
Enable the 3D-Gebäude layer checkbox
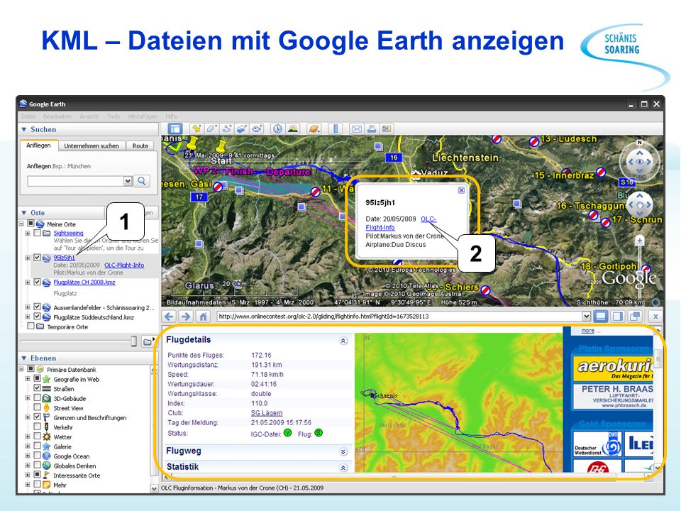pyautogui.click(x=38, y=397)
